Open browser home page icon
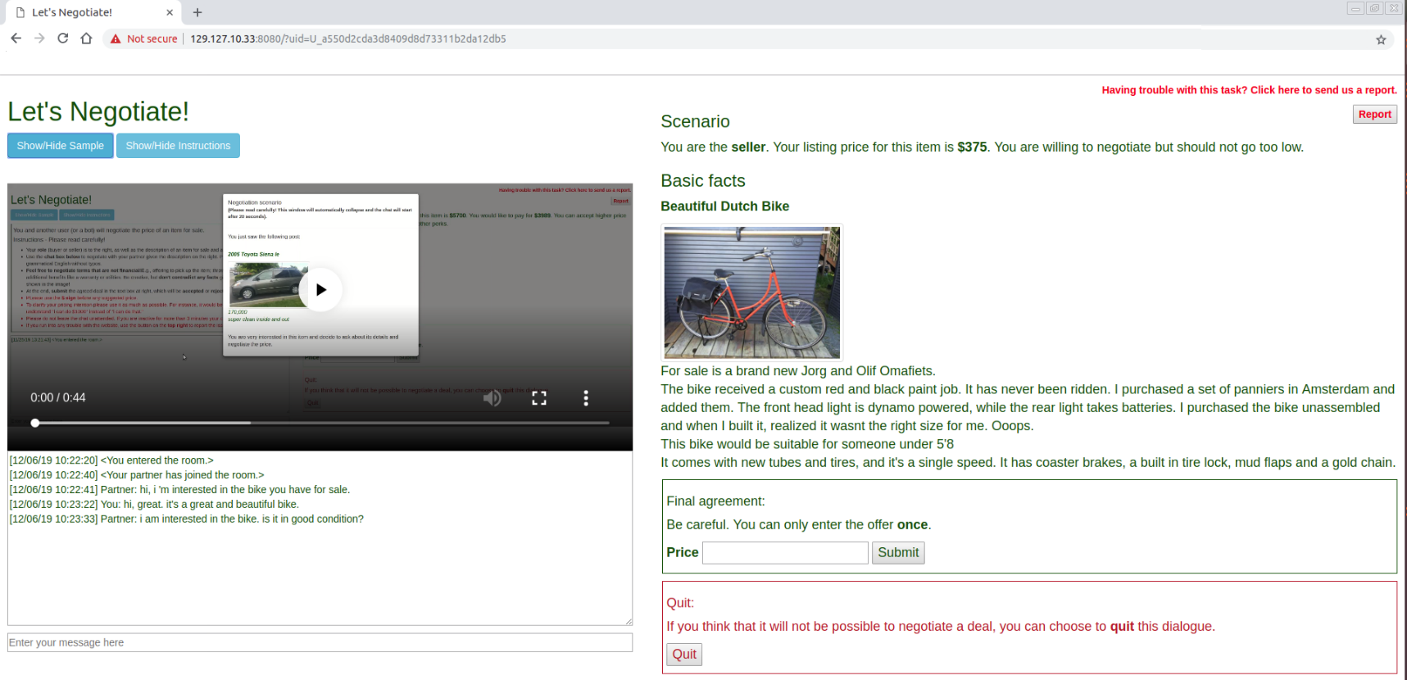Screen dimensions: 1407x680 point(86,39)
